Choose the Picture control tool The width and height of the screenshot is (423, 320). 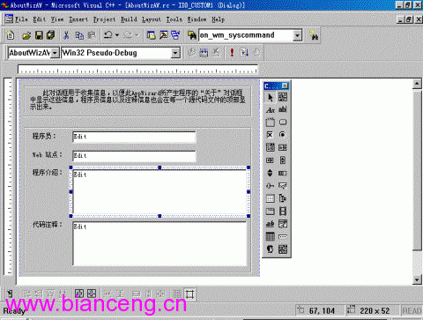[x=283, y=97]
